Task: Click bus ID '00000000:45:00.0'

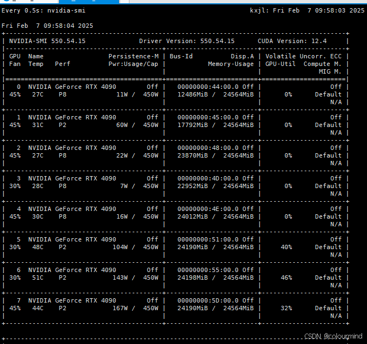Action: (208, 117)
